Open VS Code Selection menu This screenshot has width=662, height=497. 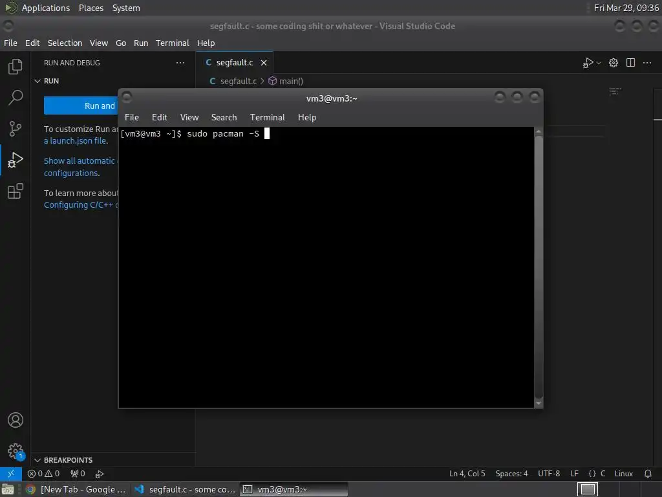[65, 43]
